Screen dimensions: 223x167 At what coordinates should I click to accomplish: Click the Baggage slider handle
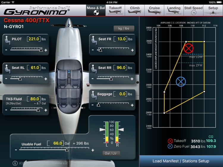[x=98, y=105]
